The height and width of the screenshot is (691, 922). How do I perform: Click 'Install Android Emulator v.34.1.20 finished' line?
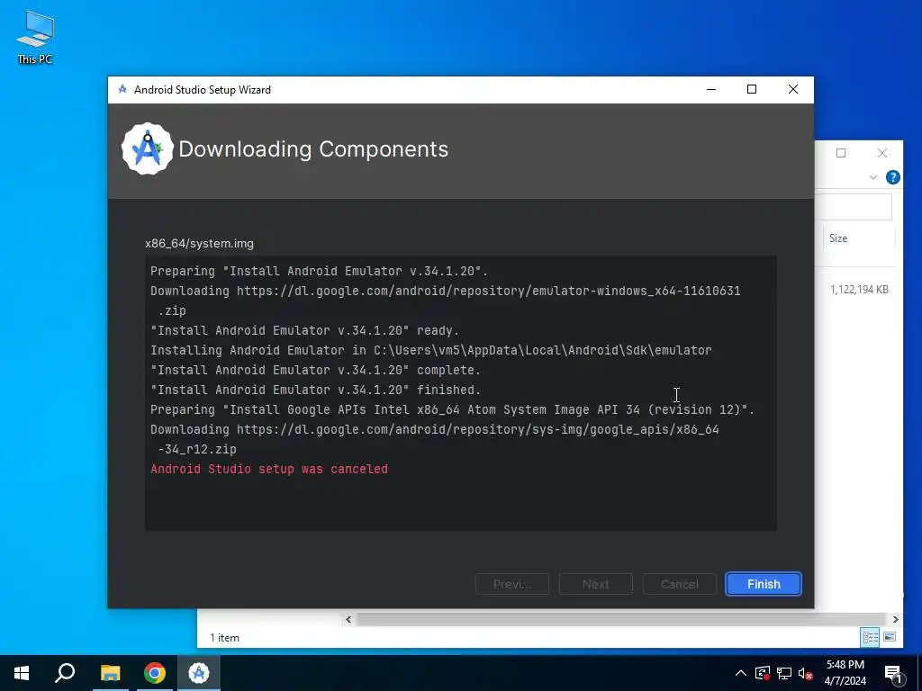tap(316, 390)
